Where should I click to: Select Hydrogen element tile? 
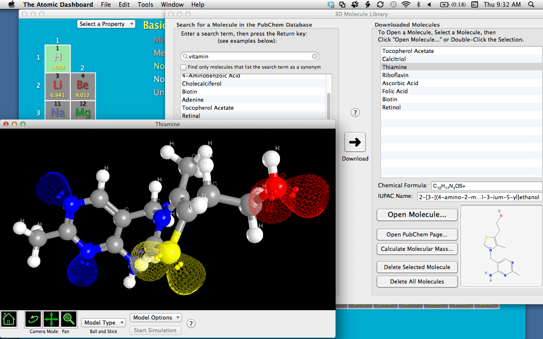click(58, 58)
